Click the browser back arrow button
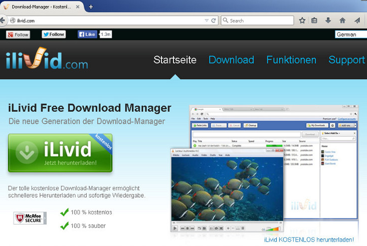The height and width of the screenshot is (246, 367). click(3, 21)
